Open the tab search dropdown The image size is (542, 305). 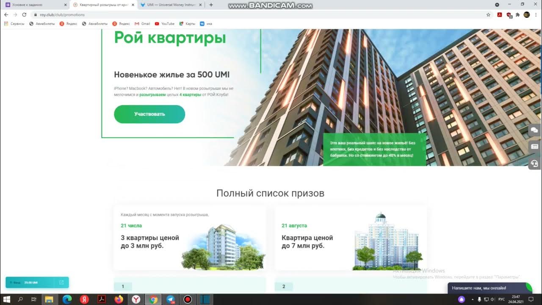[497, 5]
